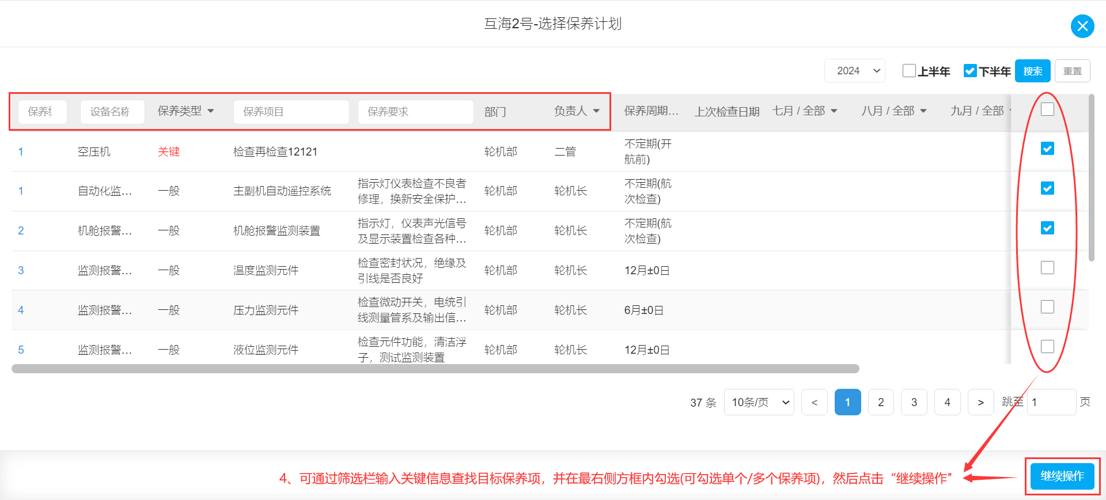Check the 液位监测元件 row checkbox

1047,346
